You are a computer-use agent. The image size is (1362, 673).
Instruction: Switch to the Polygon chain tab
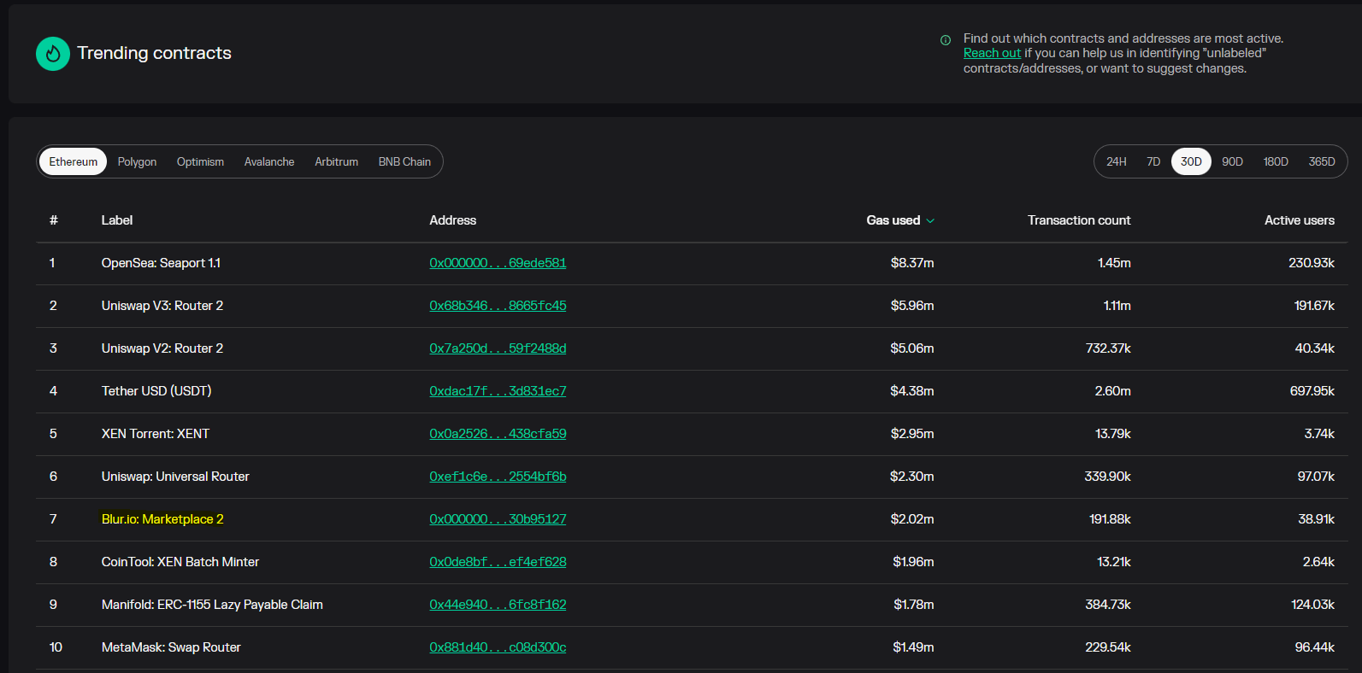pos(137,161)
